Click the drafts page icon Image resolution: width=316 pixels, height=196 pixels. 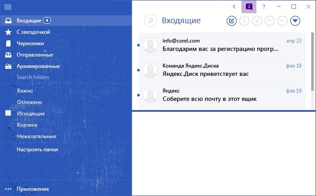tap(8, 43)
